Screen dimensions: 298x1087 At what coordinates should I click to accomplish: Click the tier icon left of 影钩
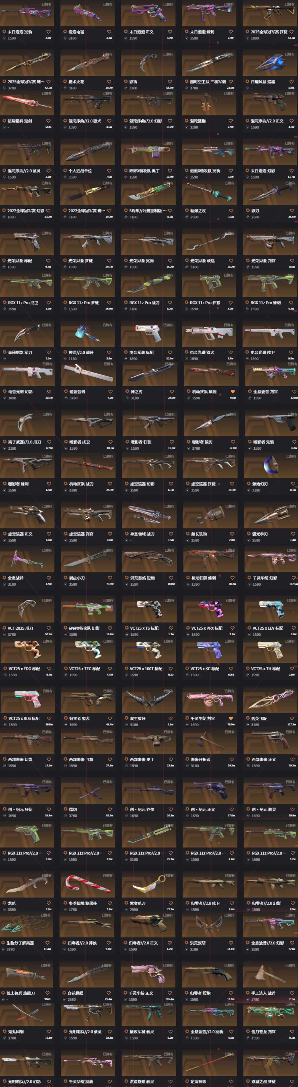(126, 82)
